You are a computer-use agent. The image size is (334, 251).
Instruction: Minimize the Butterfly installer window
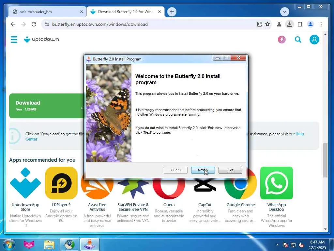click(x=218, y=58)
